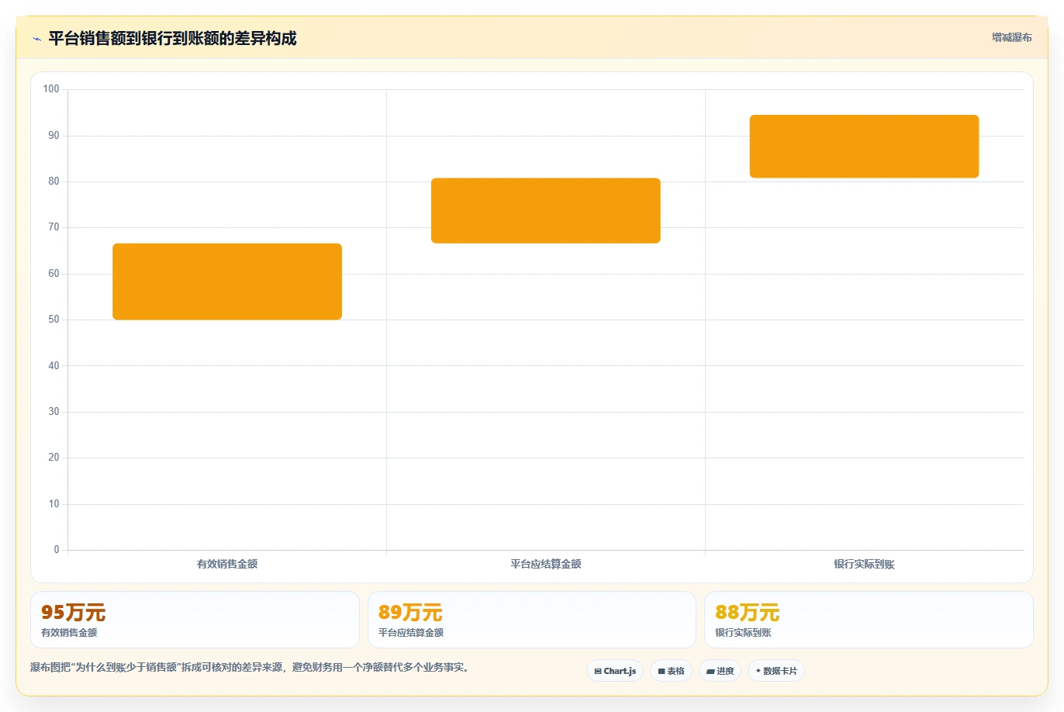
Task: Click the y-axis value 50
Action: [54, 320]
